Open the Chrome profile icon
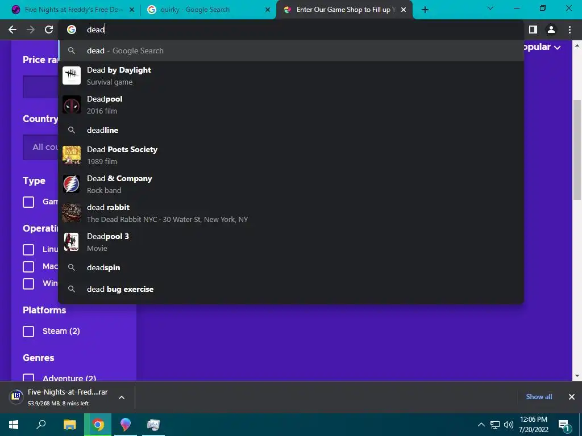The image size is (582, 436). [551, 30]
